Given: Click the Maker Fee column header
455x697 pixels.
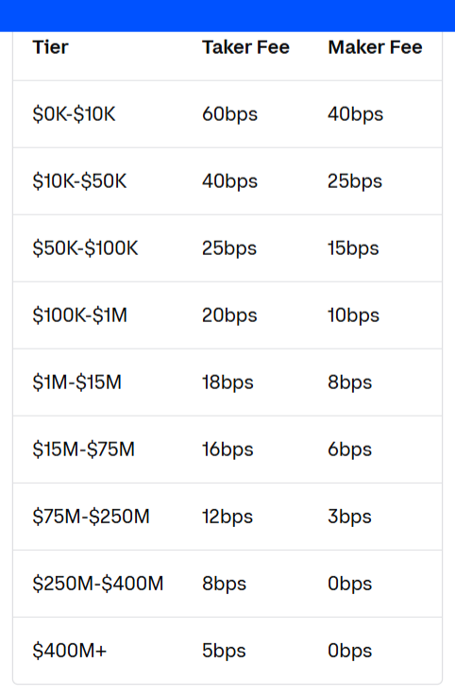Looking at the screenshot, I should point(375,47).
